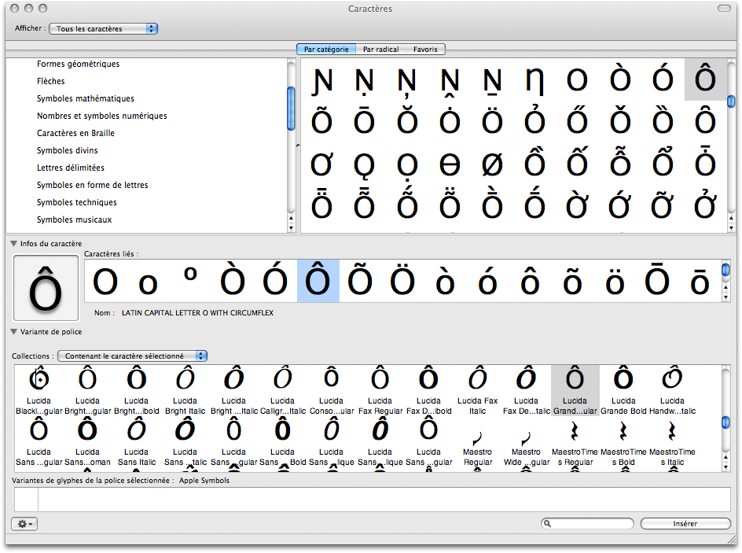
Task: Pick the Õ glyph in related characters
Action: pyautogui.click(x=359, y=281)
